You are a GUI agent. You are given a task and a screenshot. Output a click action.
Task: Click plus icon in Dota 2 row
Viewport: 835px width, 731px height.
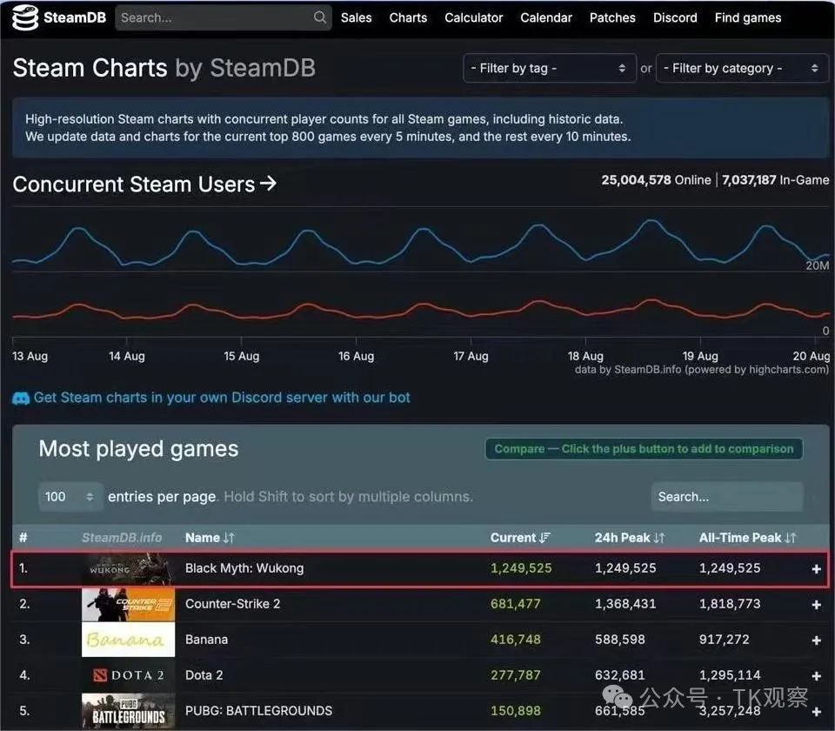coord(816,676)
